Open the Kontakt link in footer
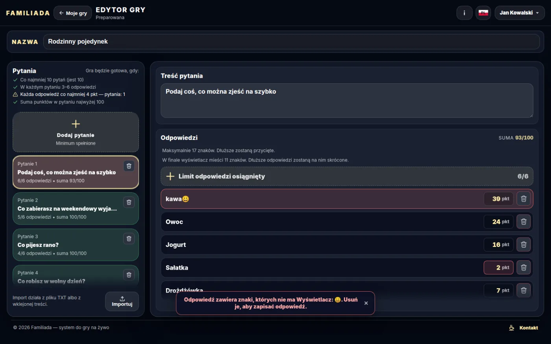Viewport: 551px width, 344px height. [x=529, y=328]
